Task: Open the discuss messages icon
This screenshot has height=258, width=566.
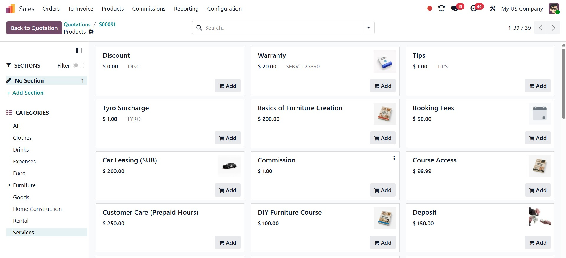Action: [454, 9]
